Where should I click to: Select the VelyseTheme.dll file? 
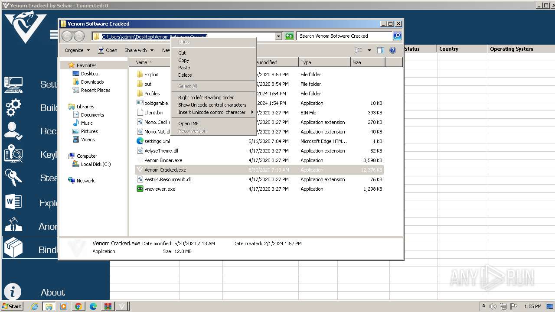(x=161, y=151)
